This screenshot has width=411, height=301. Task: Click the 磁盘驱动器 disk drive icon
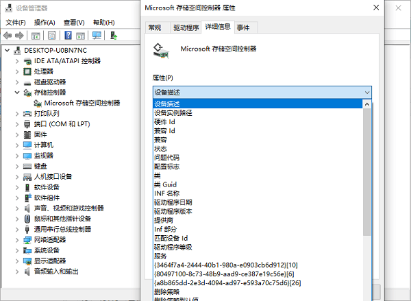pos(27,82)
